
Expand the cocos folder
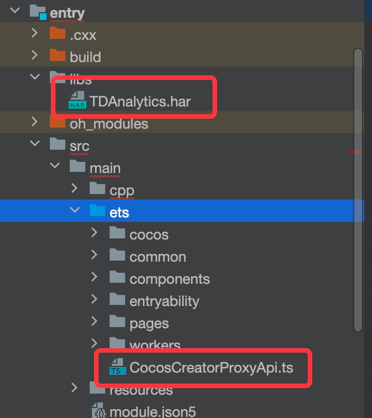coord(94,232)
